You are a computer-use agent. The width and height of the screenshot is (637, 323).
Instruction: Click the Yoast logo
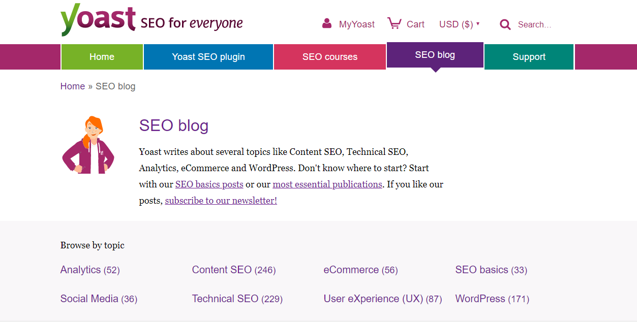point(98,20)
